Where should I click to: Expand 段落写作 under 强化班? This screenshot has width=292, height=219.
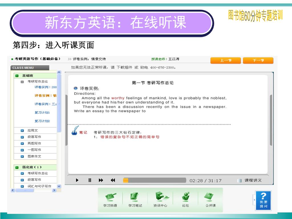pyautogui.click(x=22, y=180)
